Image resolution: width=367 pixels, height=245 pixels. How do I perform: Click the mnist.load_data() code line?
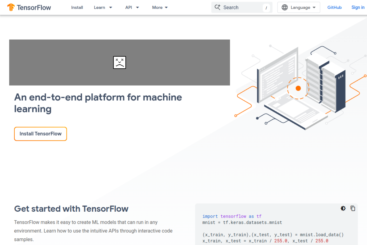[273, 235]
